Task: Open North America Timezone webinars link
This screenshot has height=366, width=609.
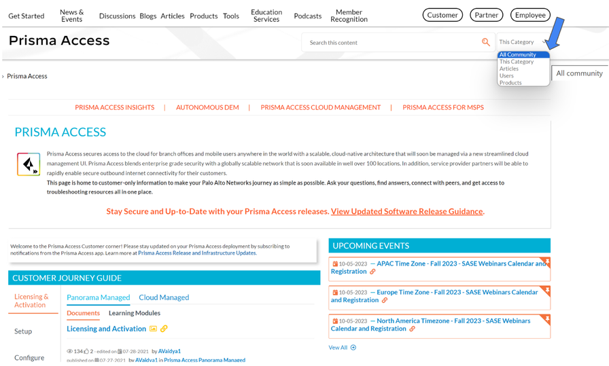Action: click(430, 325)
